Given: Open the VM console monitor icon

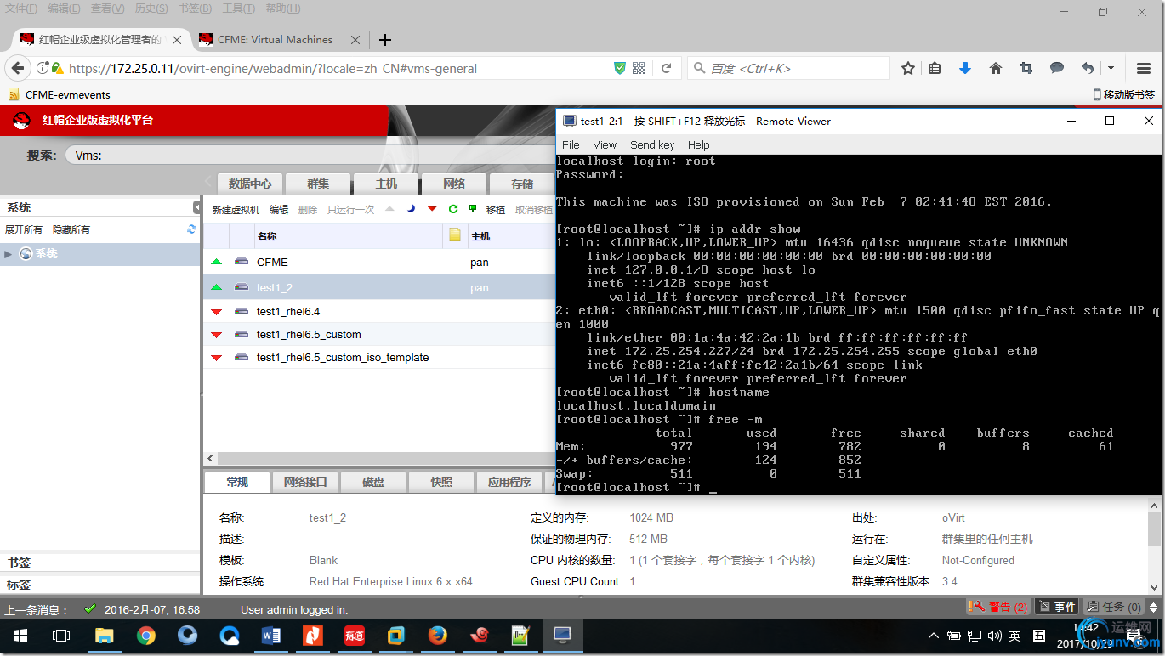Looking at the screenshot, I should (473, 209).
